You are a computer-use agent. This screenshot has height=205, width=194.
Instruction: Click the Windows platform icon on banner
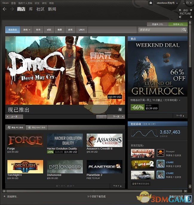tap(120, 110)
